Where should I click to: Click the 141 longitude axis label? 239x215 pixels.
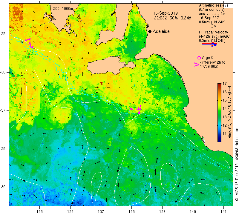(223, 212)
